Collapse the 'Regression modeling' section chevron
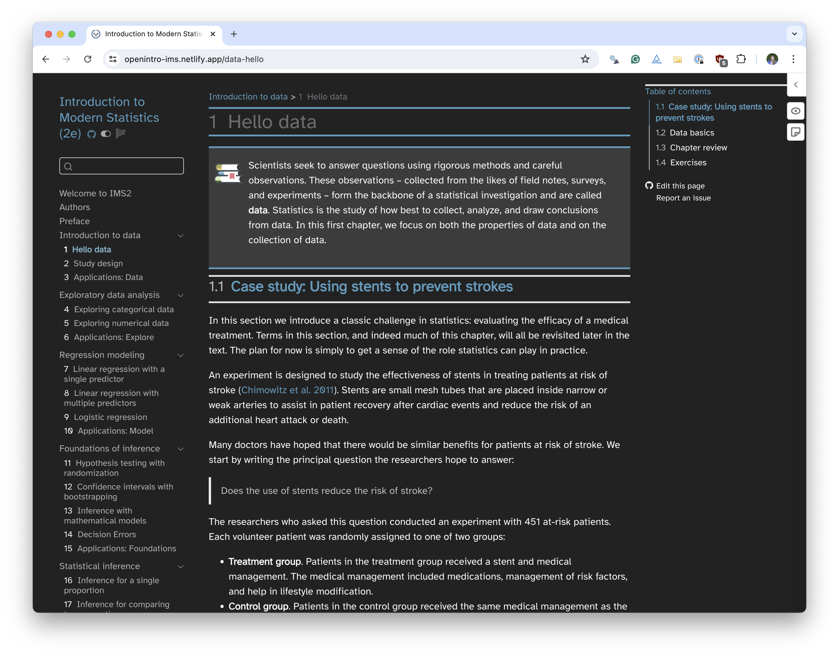The image size is (839, 656). click(181, 355)
